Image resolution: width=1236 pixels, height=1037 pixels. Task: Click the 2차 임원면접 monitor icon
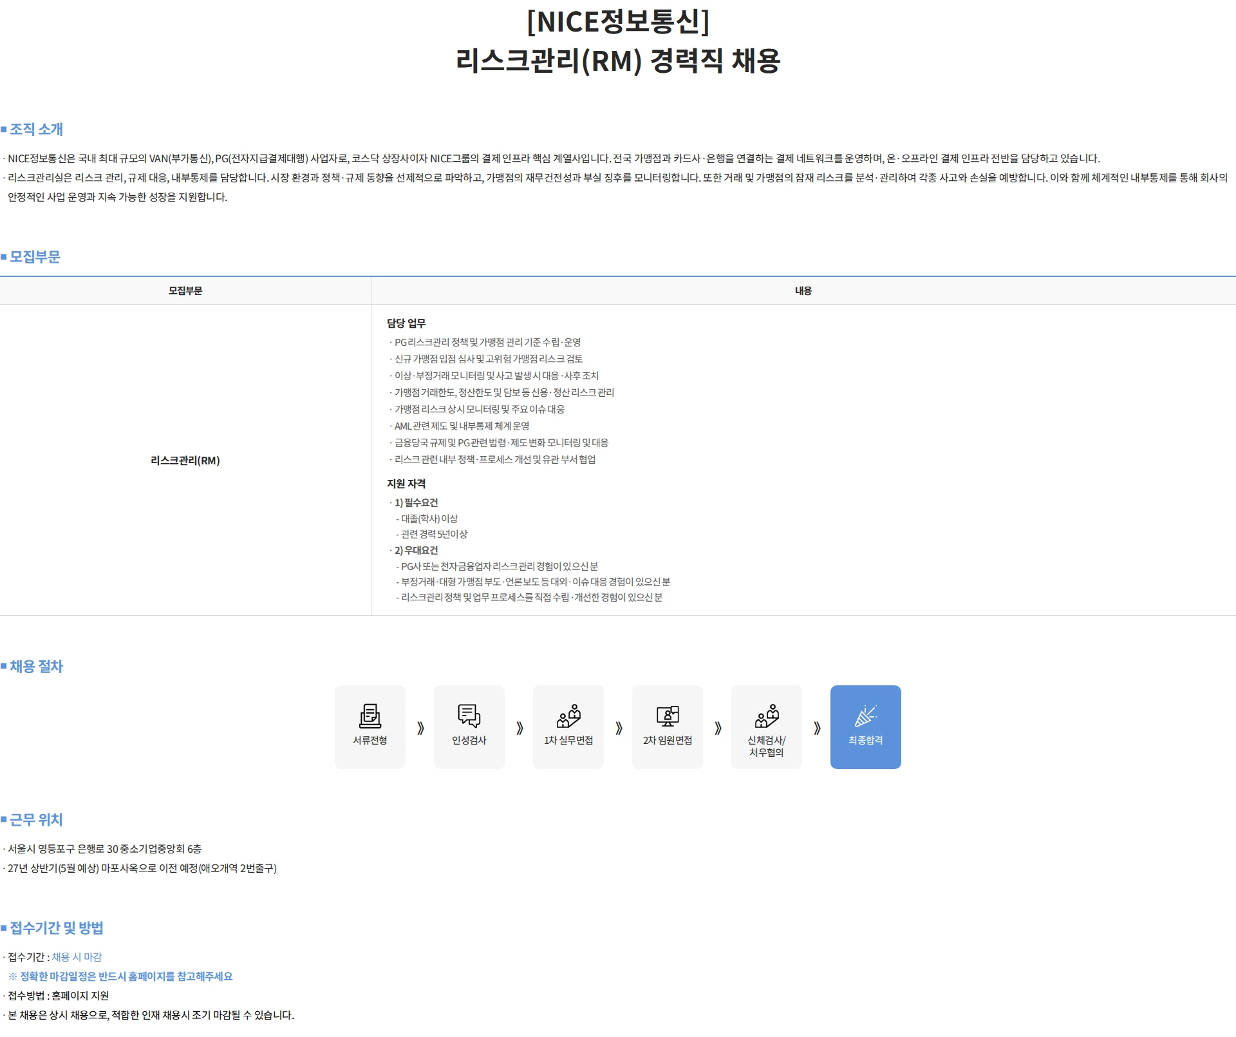[668, 716]
